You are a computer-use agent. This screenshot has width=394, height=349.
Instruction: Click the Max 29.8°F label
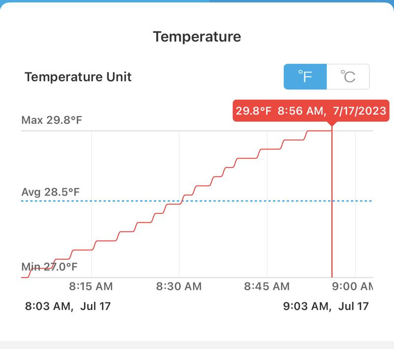coord(51,120)
